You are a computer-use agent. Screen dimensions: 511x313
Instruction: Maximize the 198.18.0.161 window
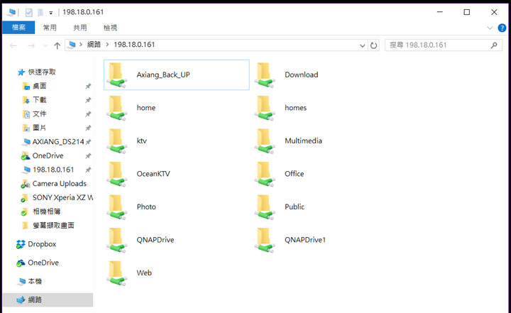point(467,12)
